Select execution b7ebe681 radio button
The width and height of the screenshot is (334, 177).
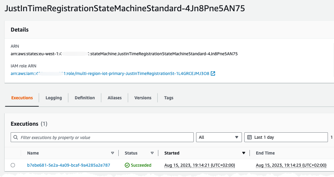click(x=13, y=165)
